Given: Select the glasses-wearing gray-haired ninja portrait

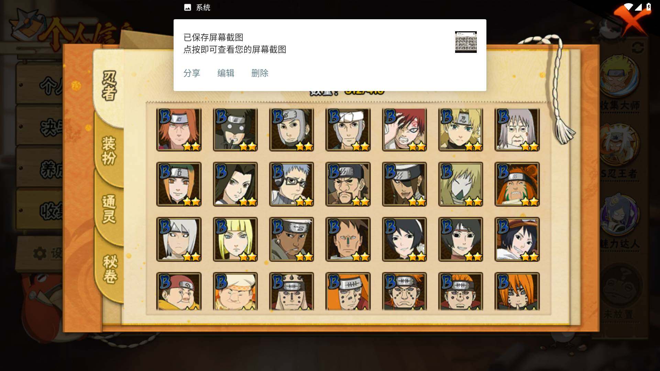Looking at the screenshot, I should point(291,184).
